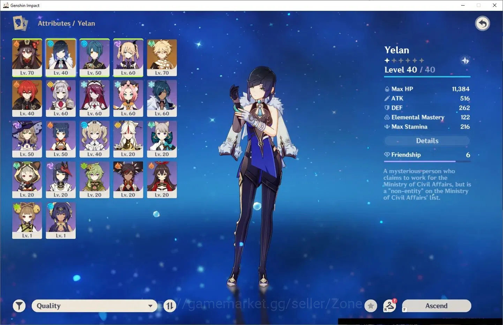This screenshot has width=503, height=325.
Task: Click the Max HP 11,384 stat
Action: click(427, 89)
